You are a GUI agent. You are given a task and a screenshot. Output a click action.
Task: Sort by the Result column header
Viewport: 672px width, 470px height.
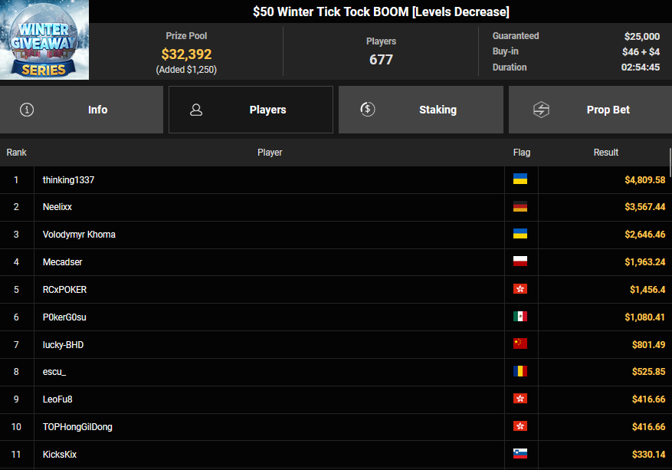(x=605, y=153)
